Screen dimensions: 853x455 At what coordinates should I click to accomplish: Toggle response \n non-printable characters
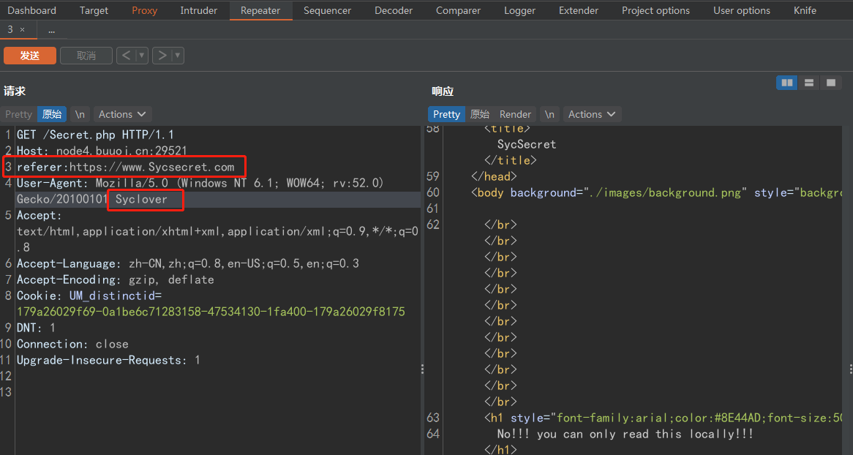tap(549, 114)
